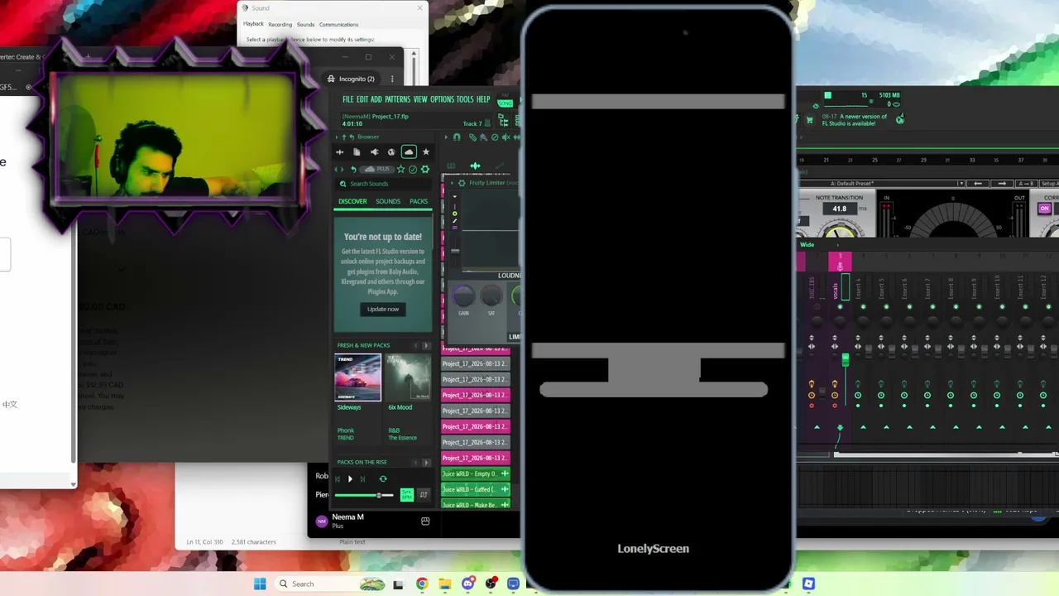
Task: Mute the vocals mixer track
Action: coord(840,307)
